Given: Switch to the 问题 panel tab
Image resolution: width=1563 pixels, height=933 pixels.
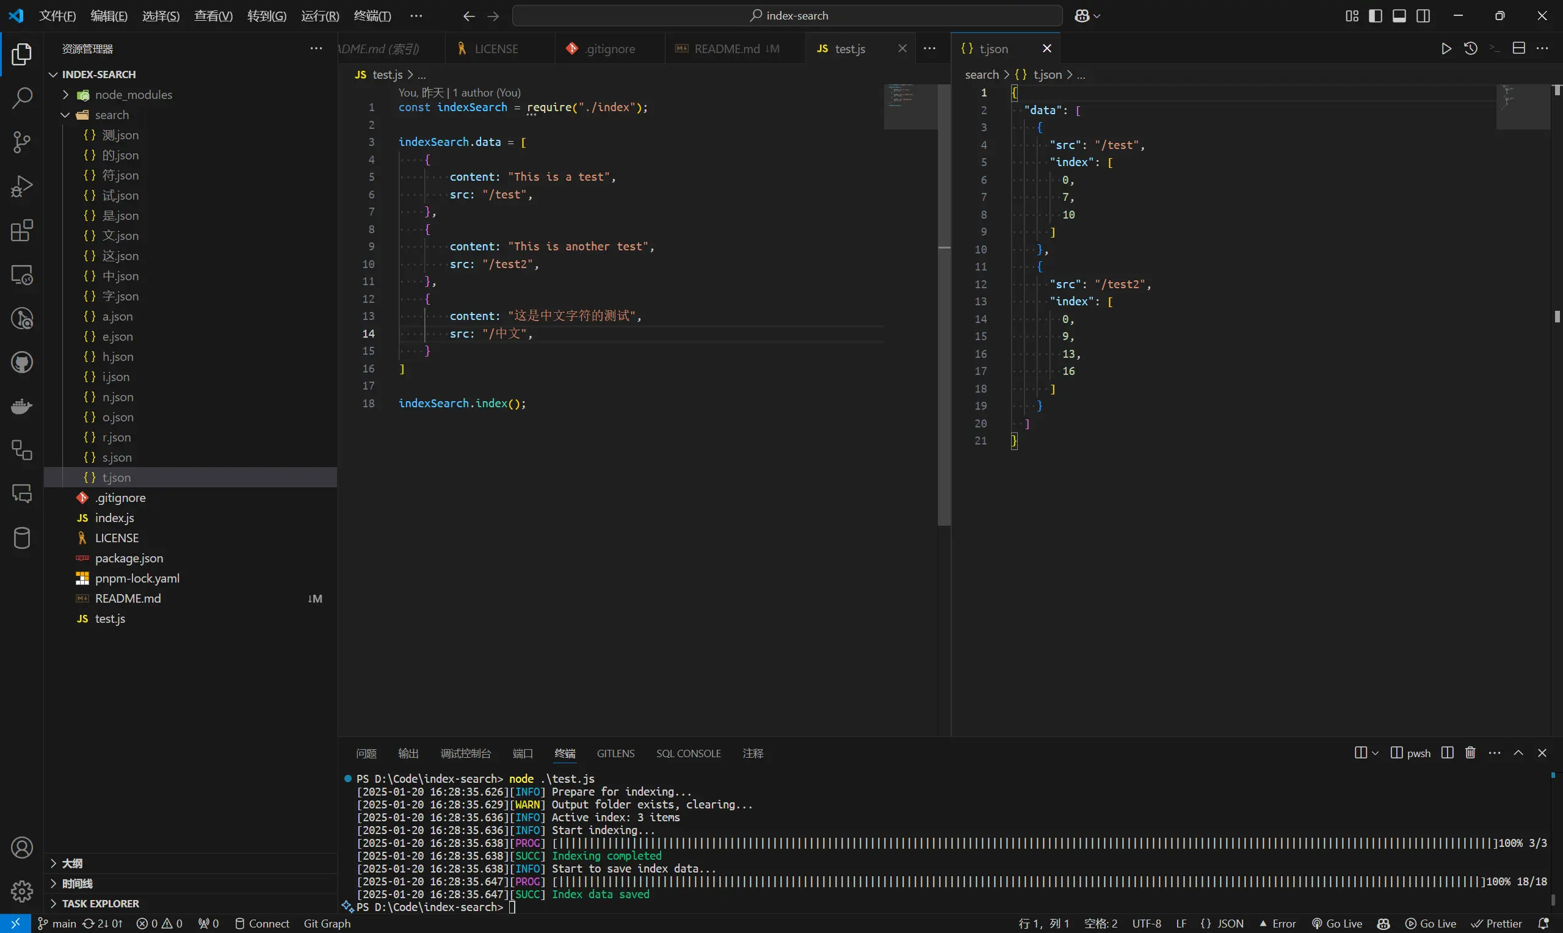Looking at the screenshot, I should tap(366, 753).
